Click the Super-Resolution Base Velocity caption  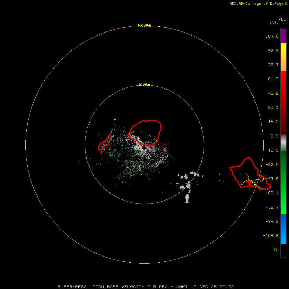coord(146,287)
